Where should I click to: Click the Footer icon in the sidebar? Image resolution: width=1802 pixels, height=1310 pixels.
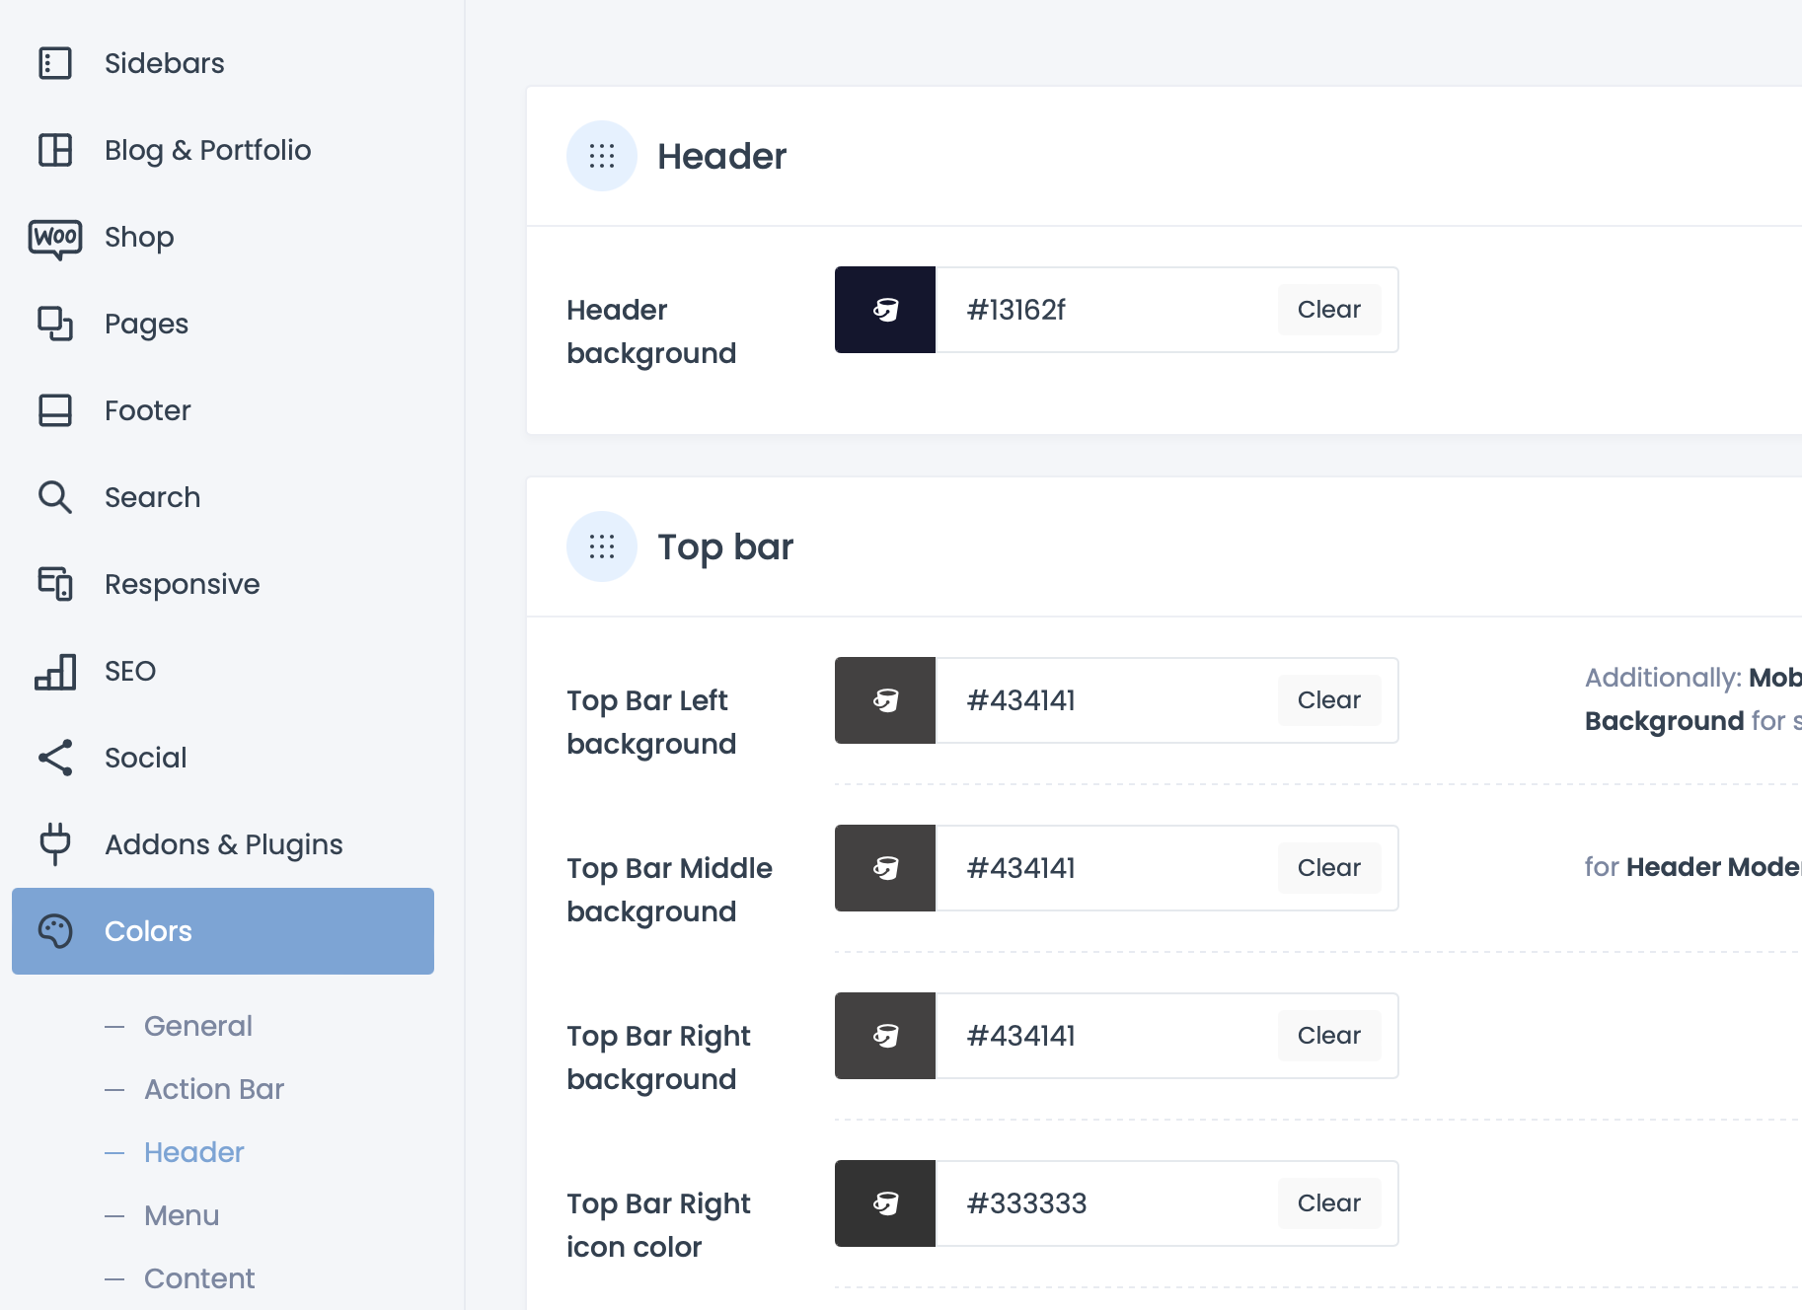click(55, 410)
